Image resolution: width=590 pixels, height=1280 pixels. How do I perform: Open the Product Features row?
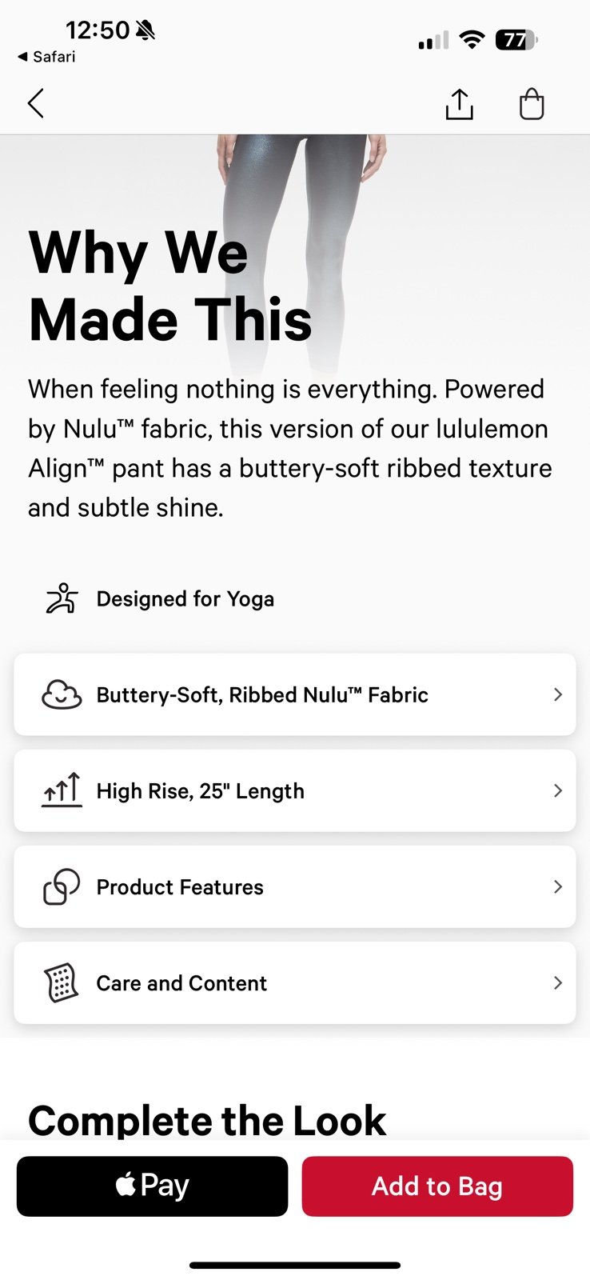point(295,886)
